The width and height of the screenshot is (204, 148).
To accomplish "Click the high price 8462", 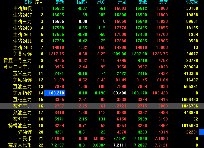I will click(x=163, y=126).
